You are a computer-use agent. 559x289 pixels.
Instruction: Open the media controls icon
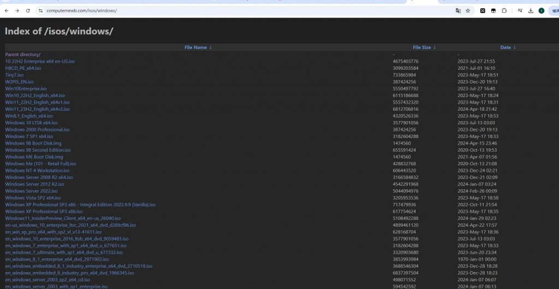(520, 11)
